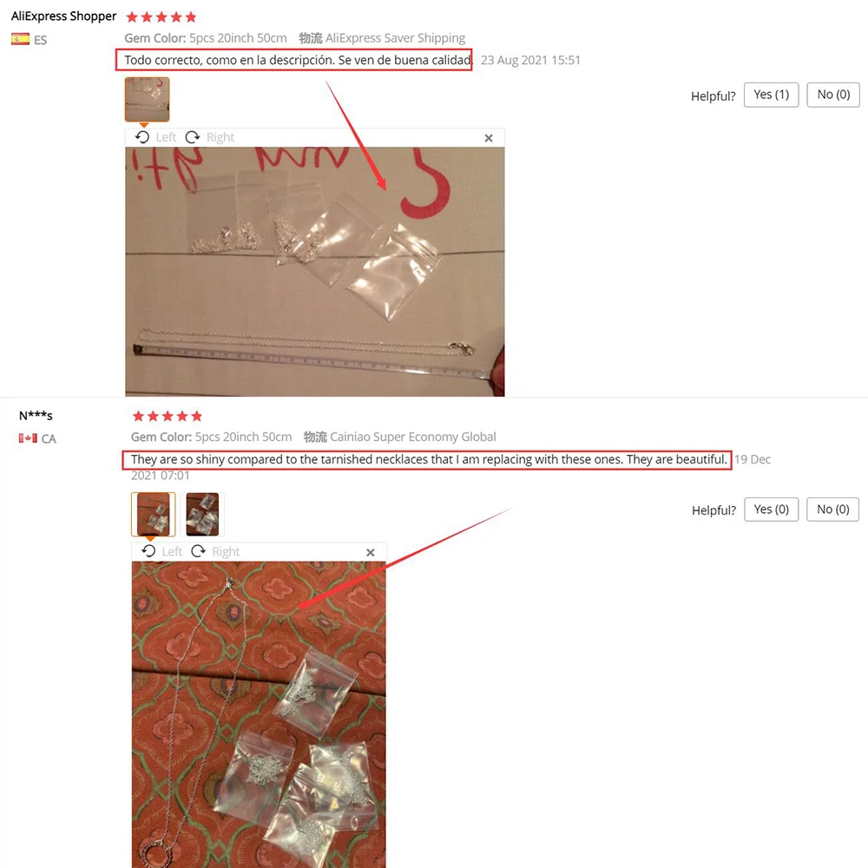Click the AliExpress Shopper reviewer name
The height and width of the screenshot is (868, 868).
click(x=63, y=16)
